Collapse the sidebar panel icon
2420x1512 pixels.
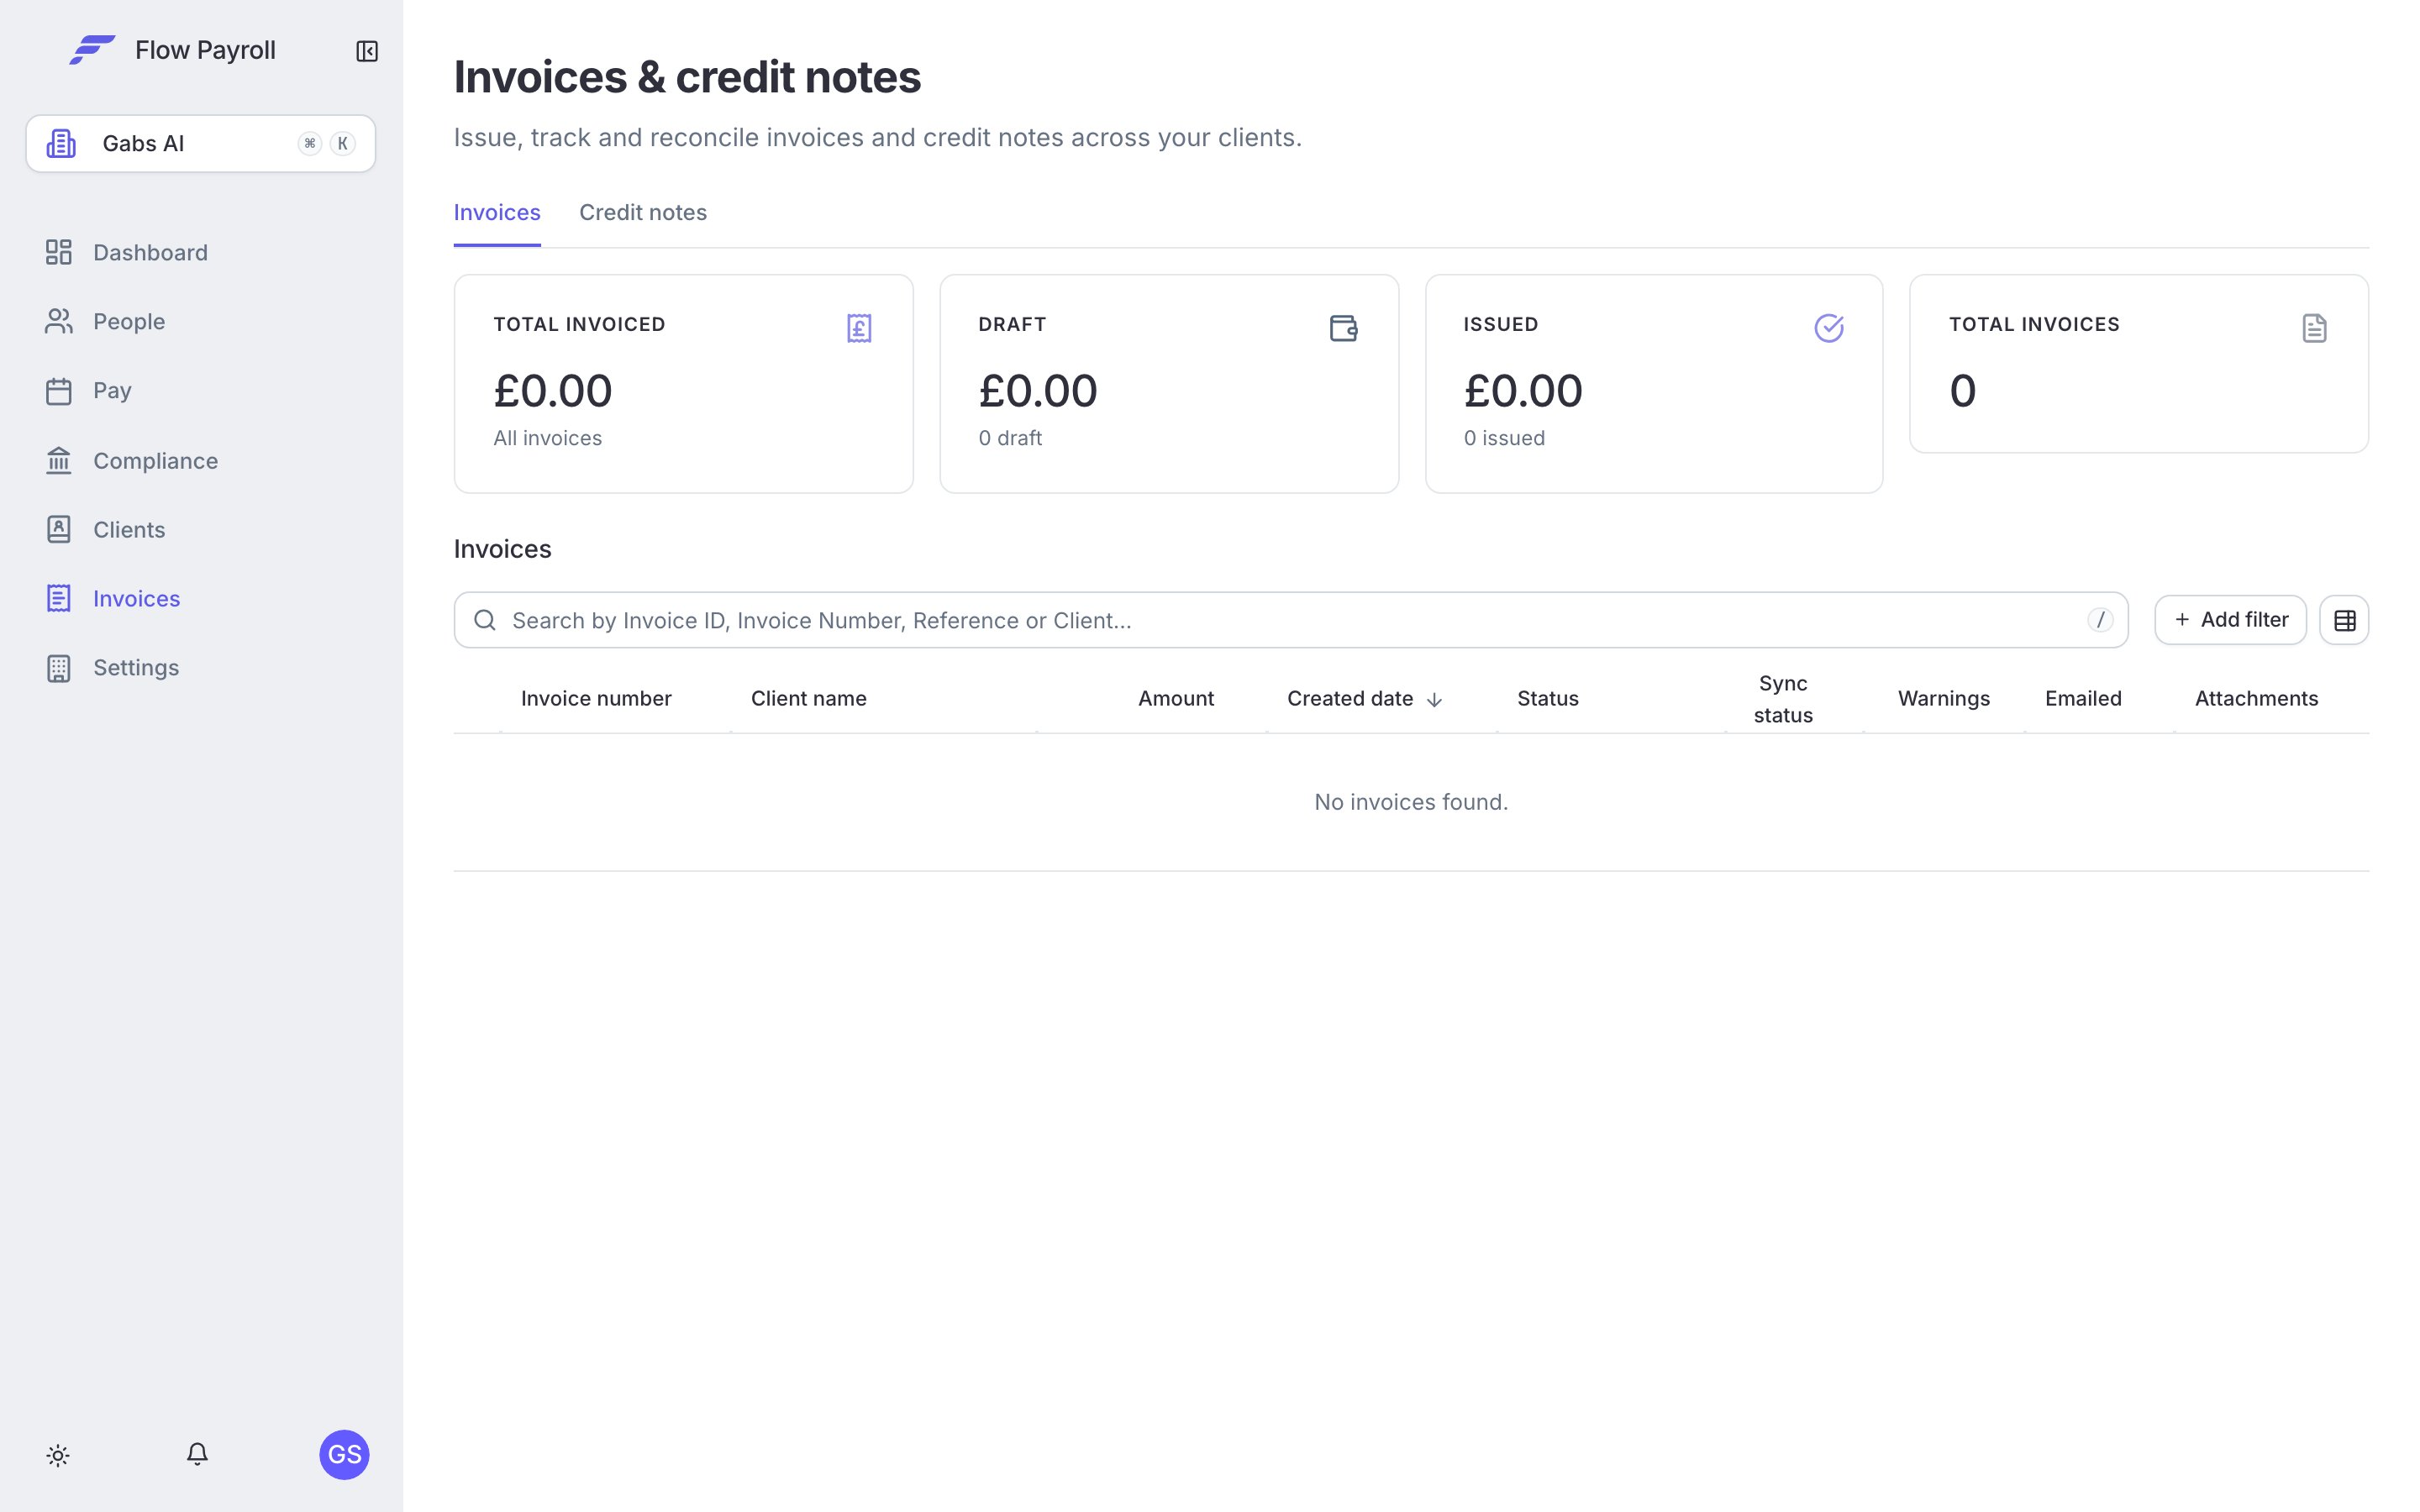(367, 51)
